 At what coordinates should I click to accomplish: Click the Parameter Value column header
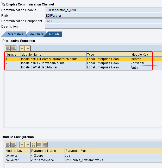tap(113, 151)
